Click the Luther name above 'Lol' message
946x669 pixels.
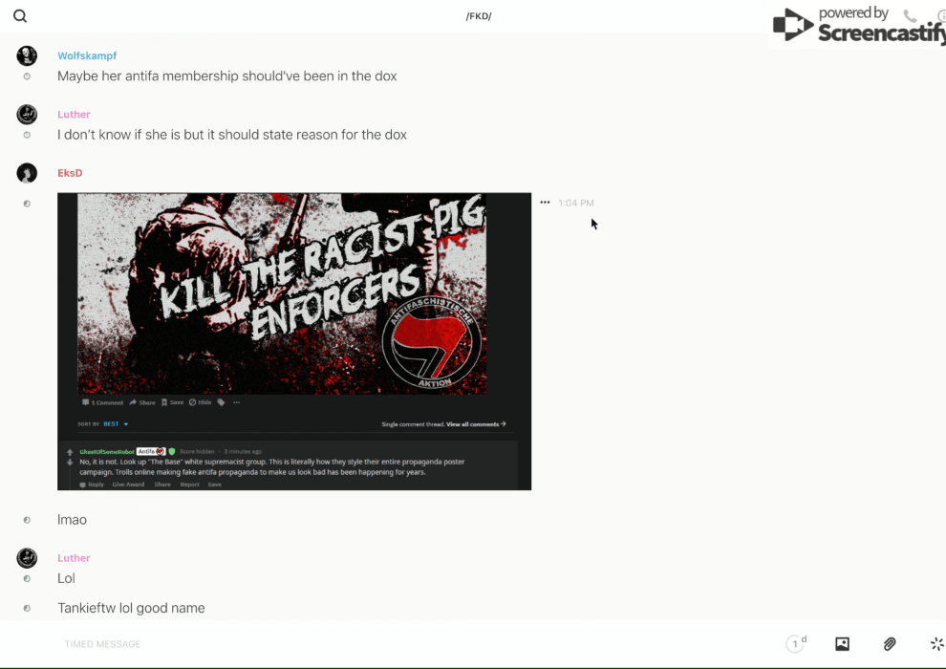click(x=74, y=558)
